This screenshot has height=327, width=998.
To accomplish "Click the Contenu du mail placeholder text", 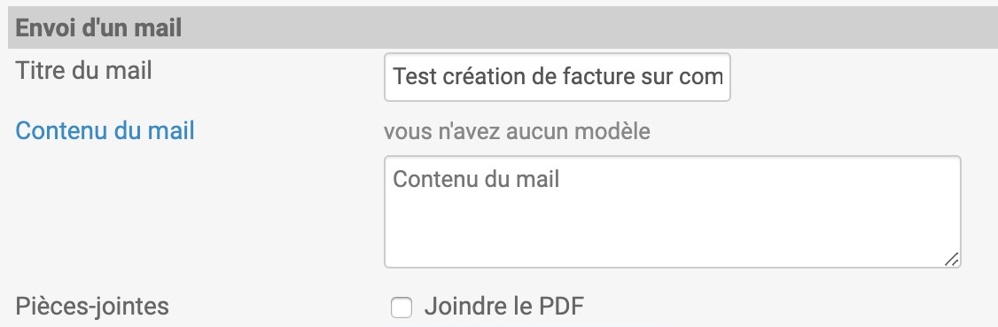I will point(476,179).
